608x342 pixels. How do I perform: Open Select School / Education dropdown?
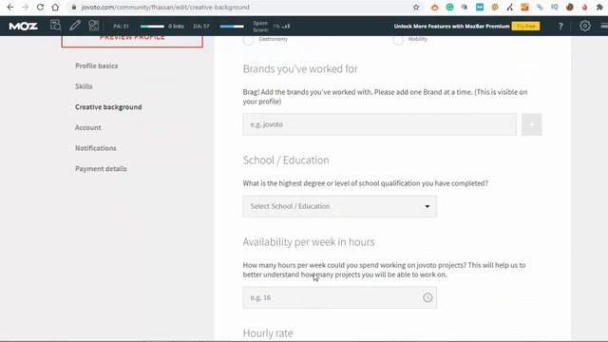click(x=340, y=206)
